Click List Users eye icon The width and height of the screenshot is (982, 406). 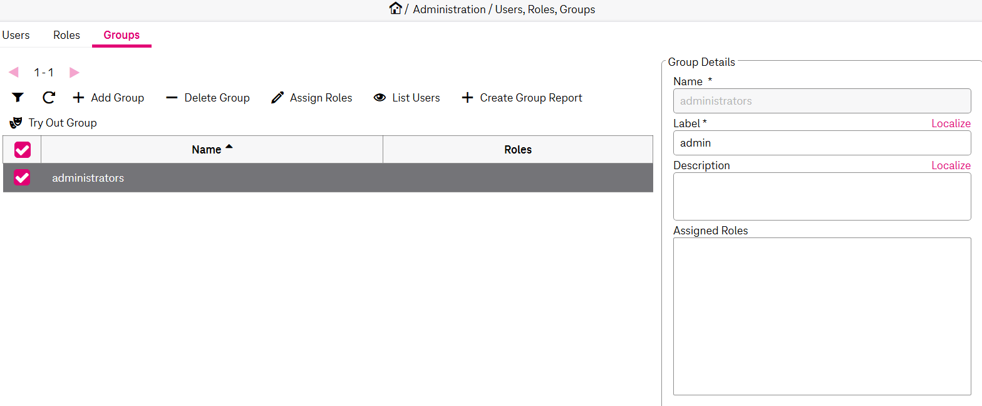coord(380,98)
